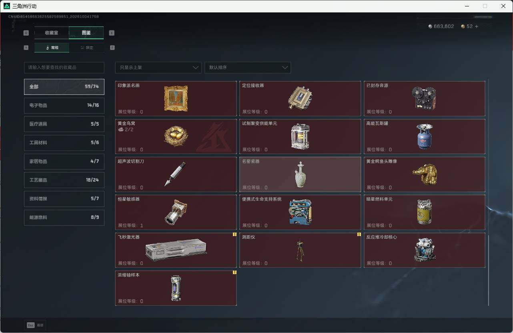Select the 恒星敏感器 sensor icon

click(x=176, y=212)
